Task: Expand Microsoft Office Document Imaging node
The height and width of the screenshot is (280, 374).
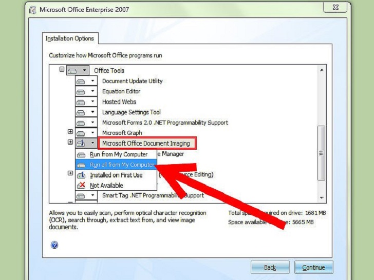Action: coord(70,142)
